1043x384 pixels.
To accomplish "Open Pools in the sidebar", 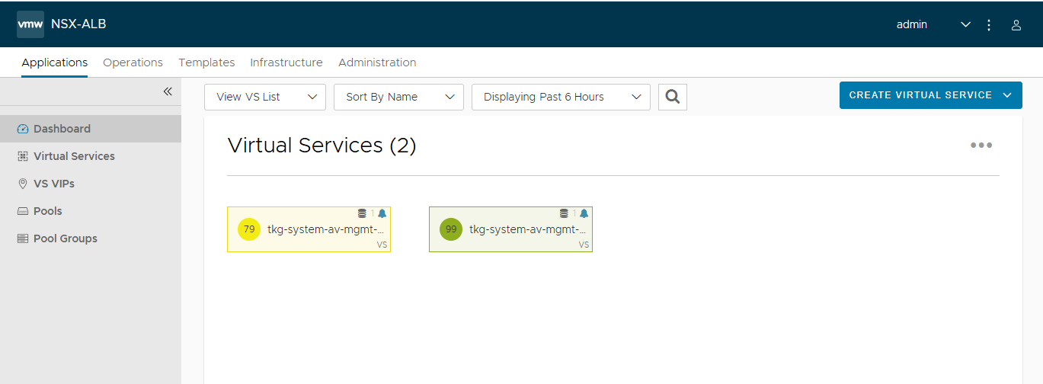I will [91, 211].
